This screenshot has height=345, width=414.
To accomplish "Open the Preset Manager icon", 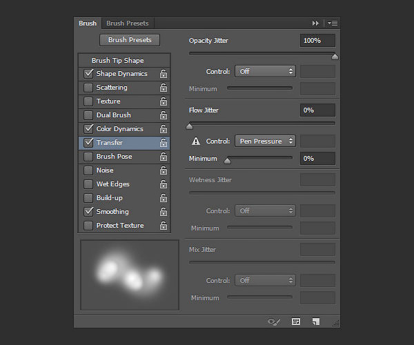I will coord(296,322).
